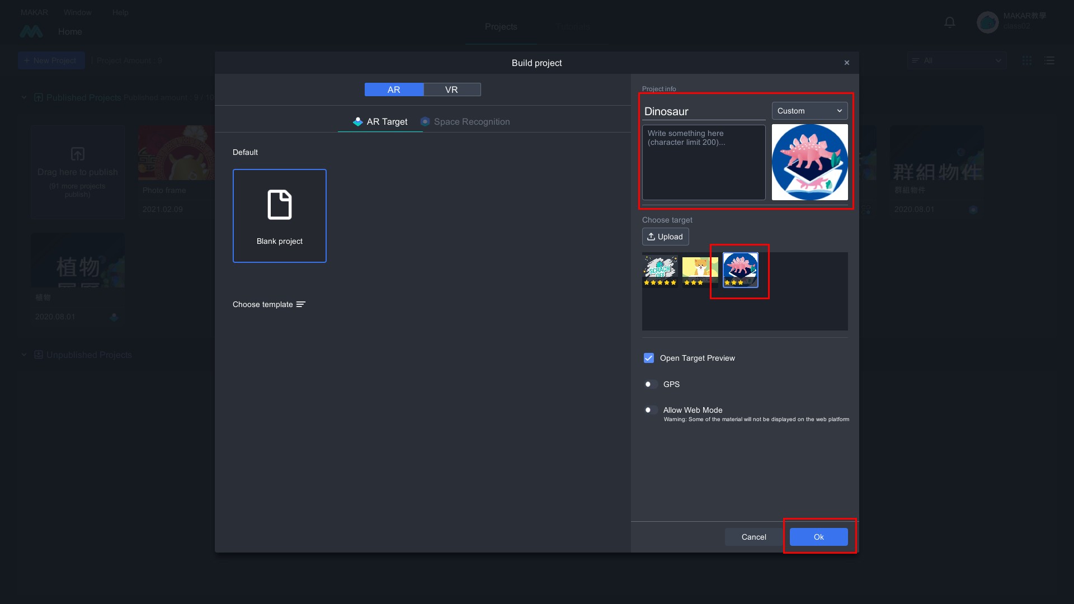Turn on Allow Web Mode toggle
Viewport: 1074px width, 604px height.
[x=650, y=410]
